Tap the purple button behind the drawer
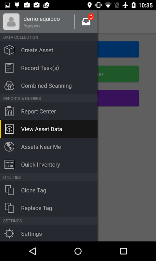Screen dimensions: 156x261 pos(118,99)
